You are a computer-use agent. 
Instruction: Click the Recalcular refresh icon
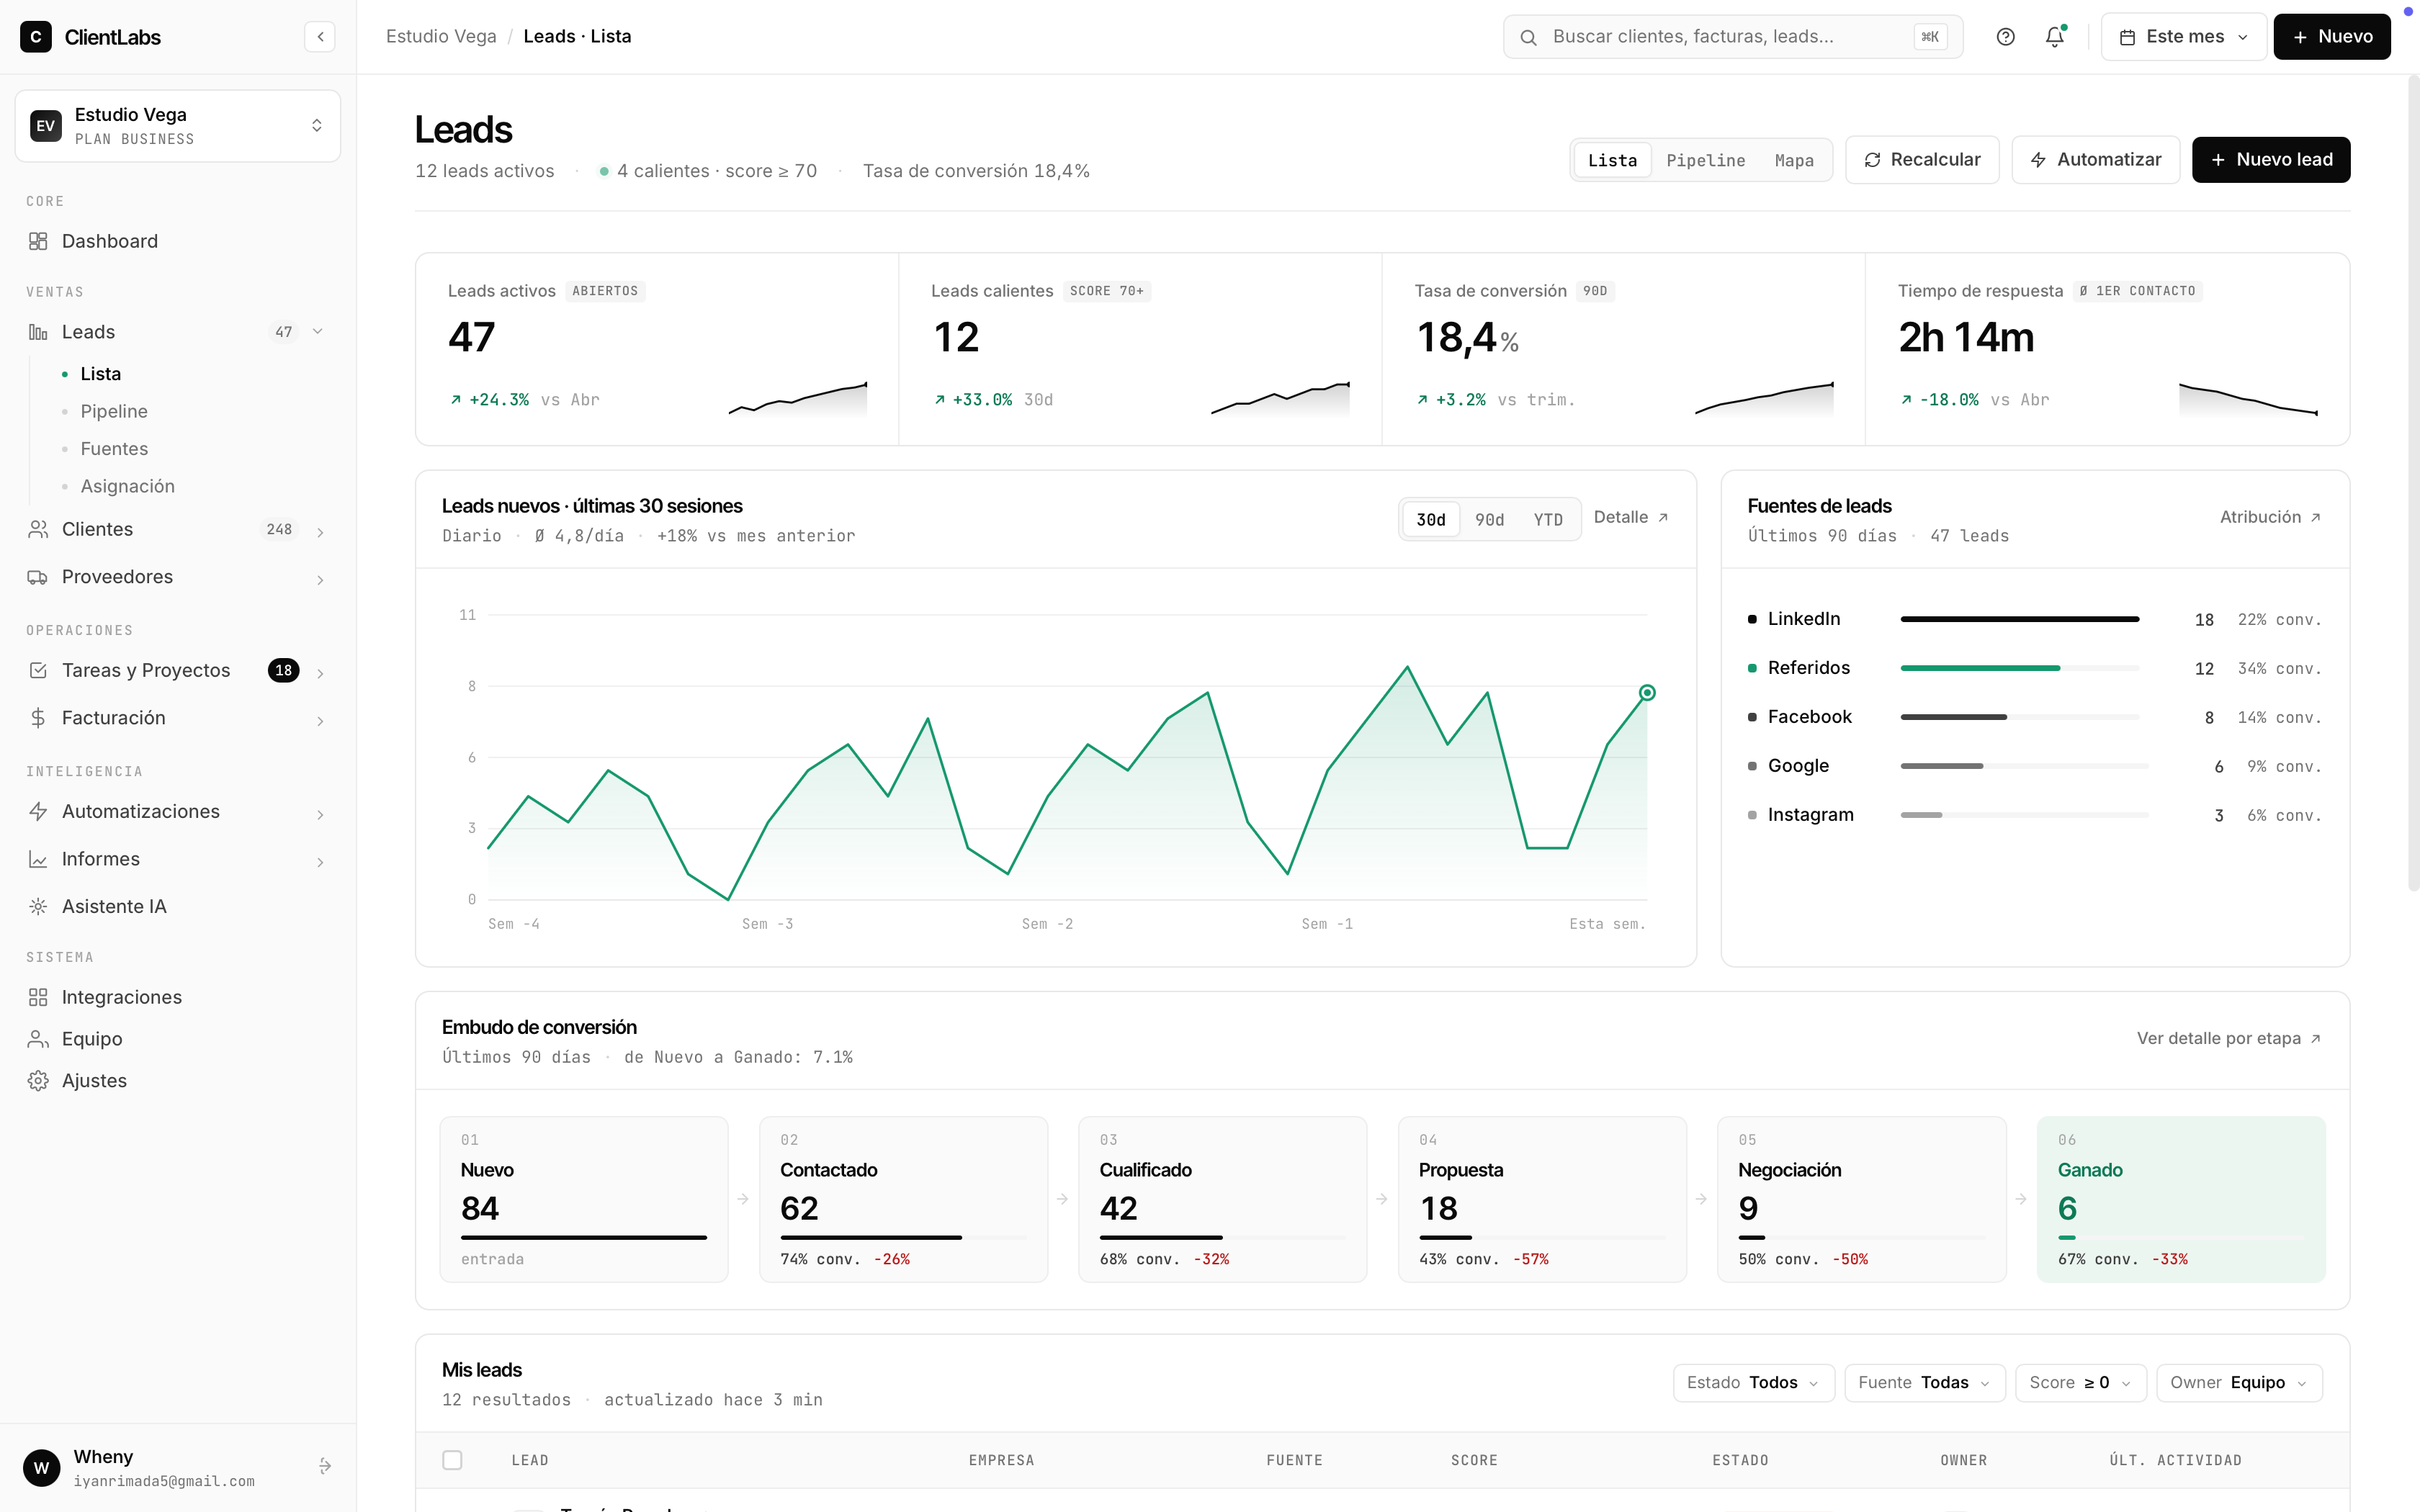(x=1873, y=160)
